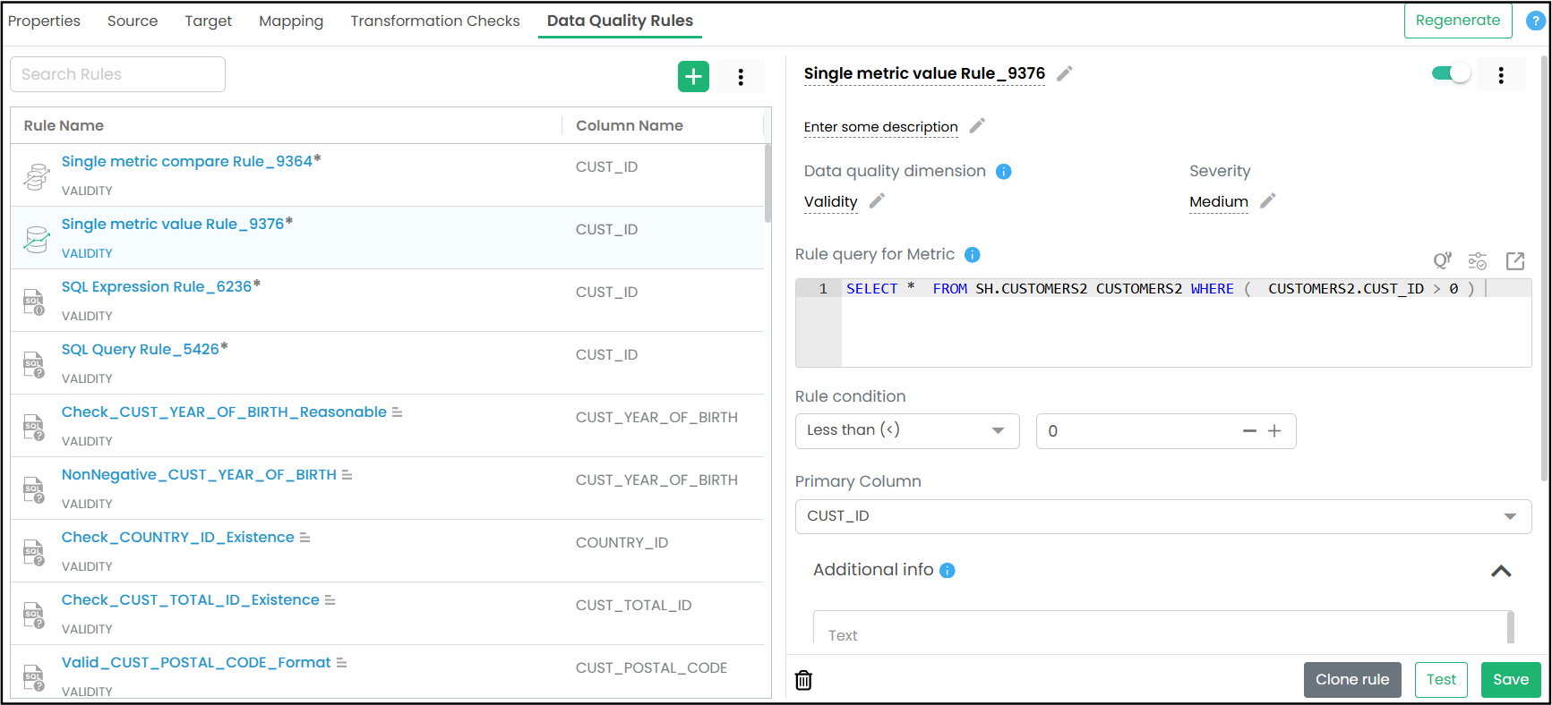Click the query assist icon above the editor
The height and width of the screenshot is (705, 1552).
(x=1442, y=260)
